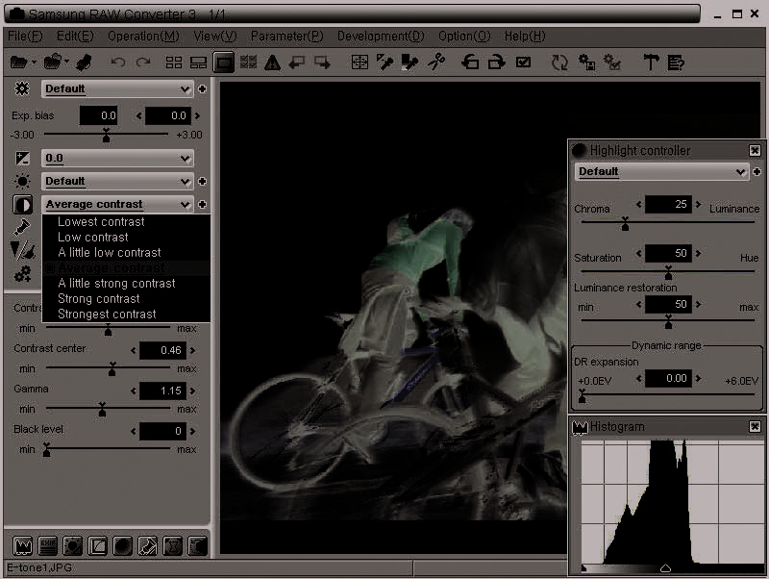Close the Highlight controller panel
The width and height of the screenshot is (769, 579).
pos(755,150)
